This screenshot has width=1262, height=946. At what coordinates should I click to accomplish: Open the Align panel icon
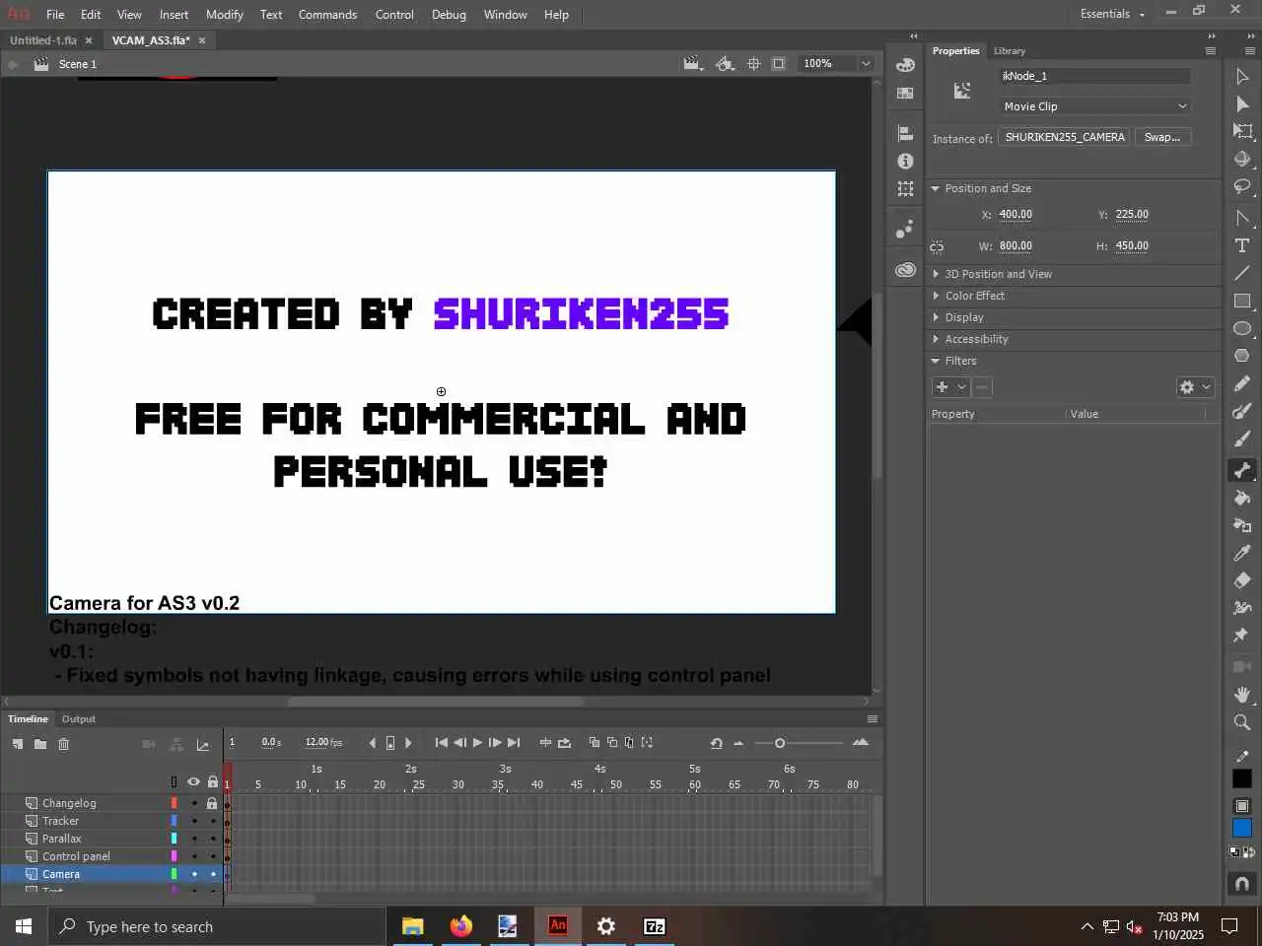point(905,133)
